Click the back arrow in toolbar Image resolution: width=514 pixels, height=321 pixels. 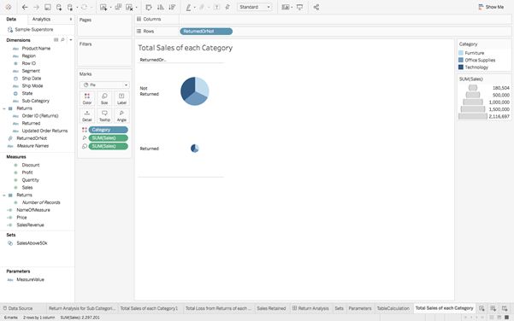25,7
